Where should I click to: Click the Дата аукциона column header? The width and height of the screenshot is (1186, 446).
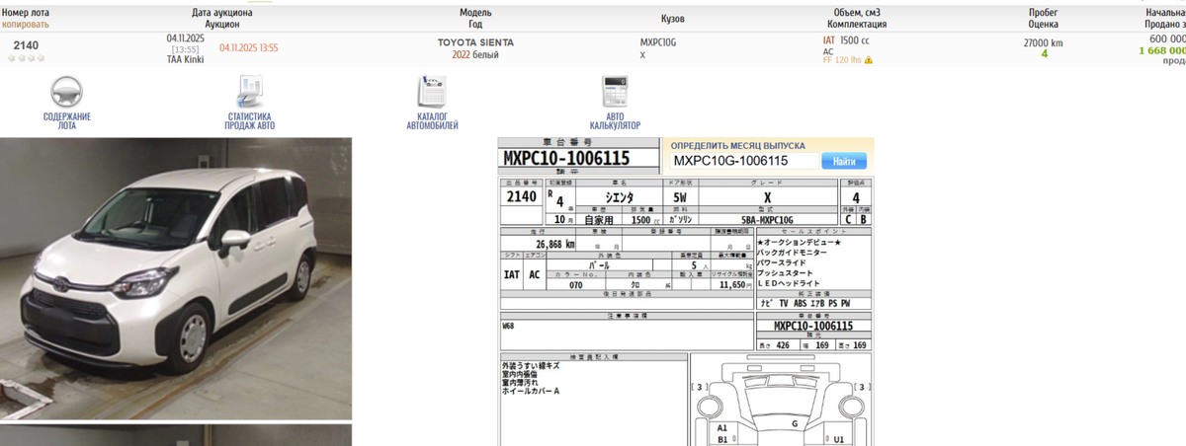221,13
